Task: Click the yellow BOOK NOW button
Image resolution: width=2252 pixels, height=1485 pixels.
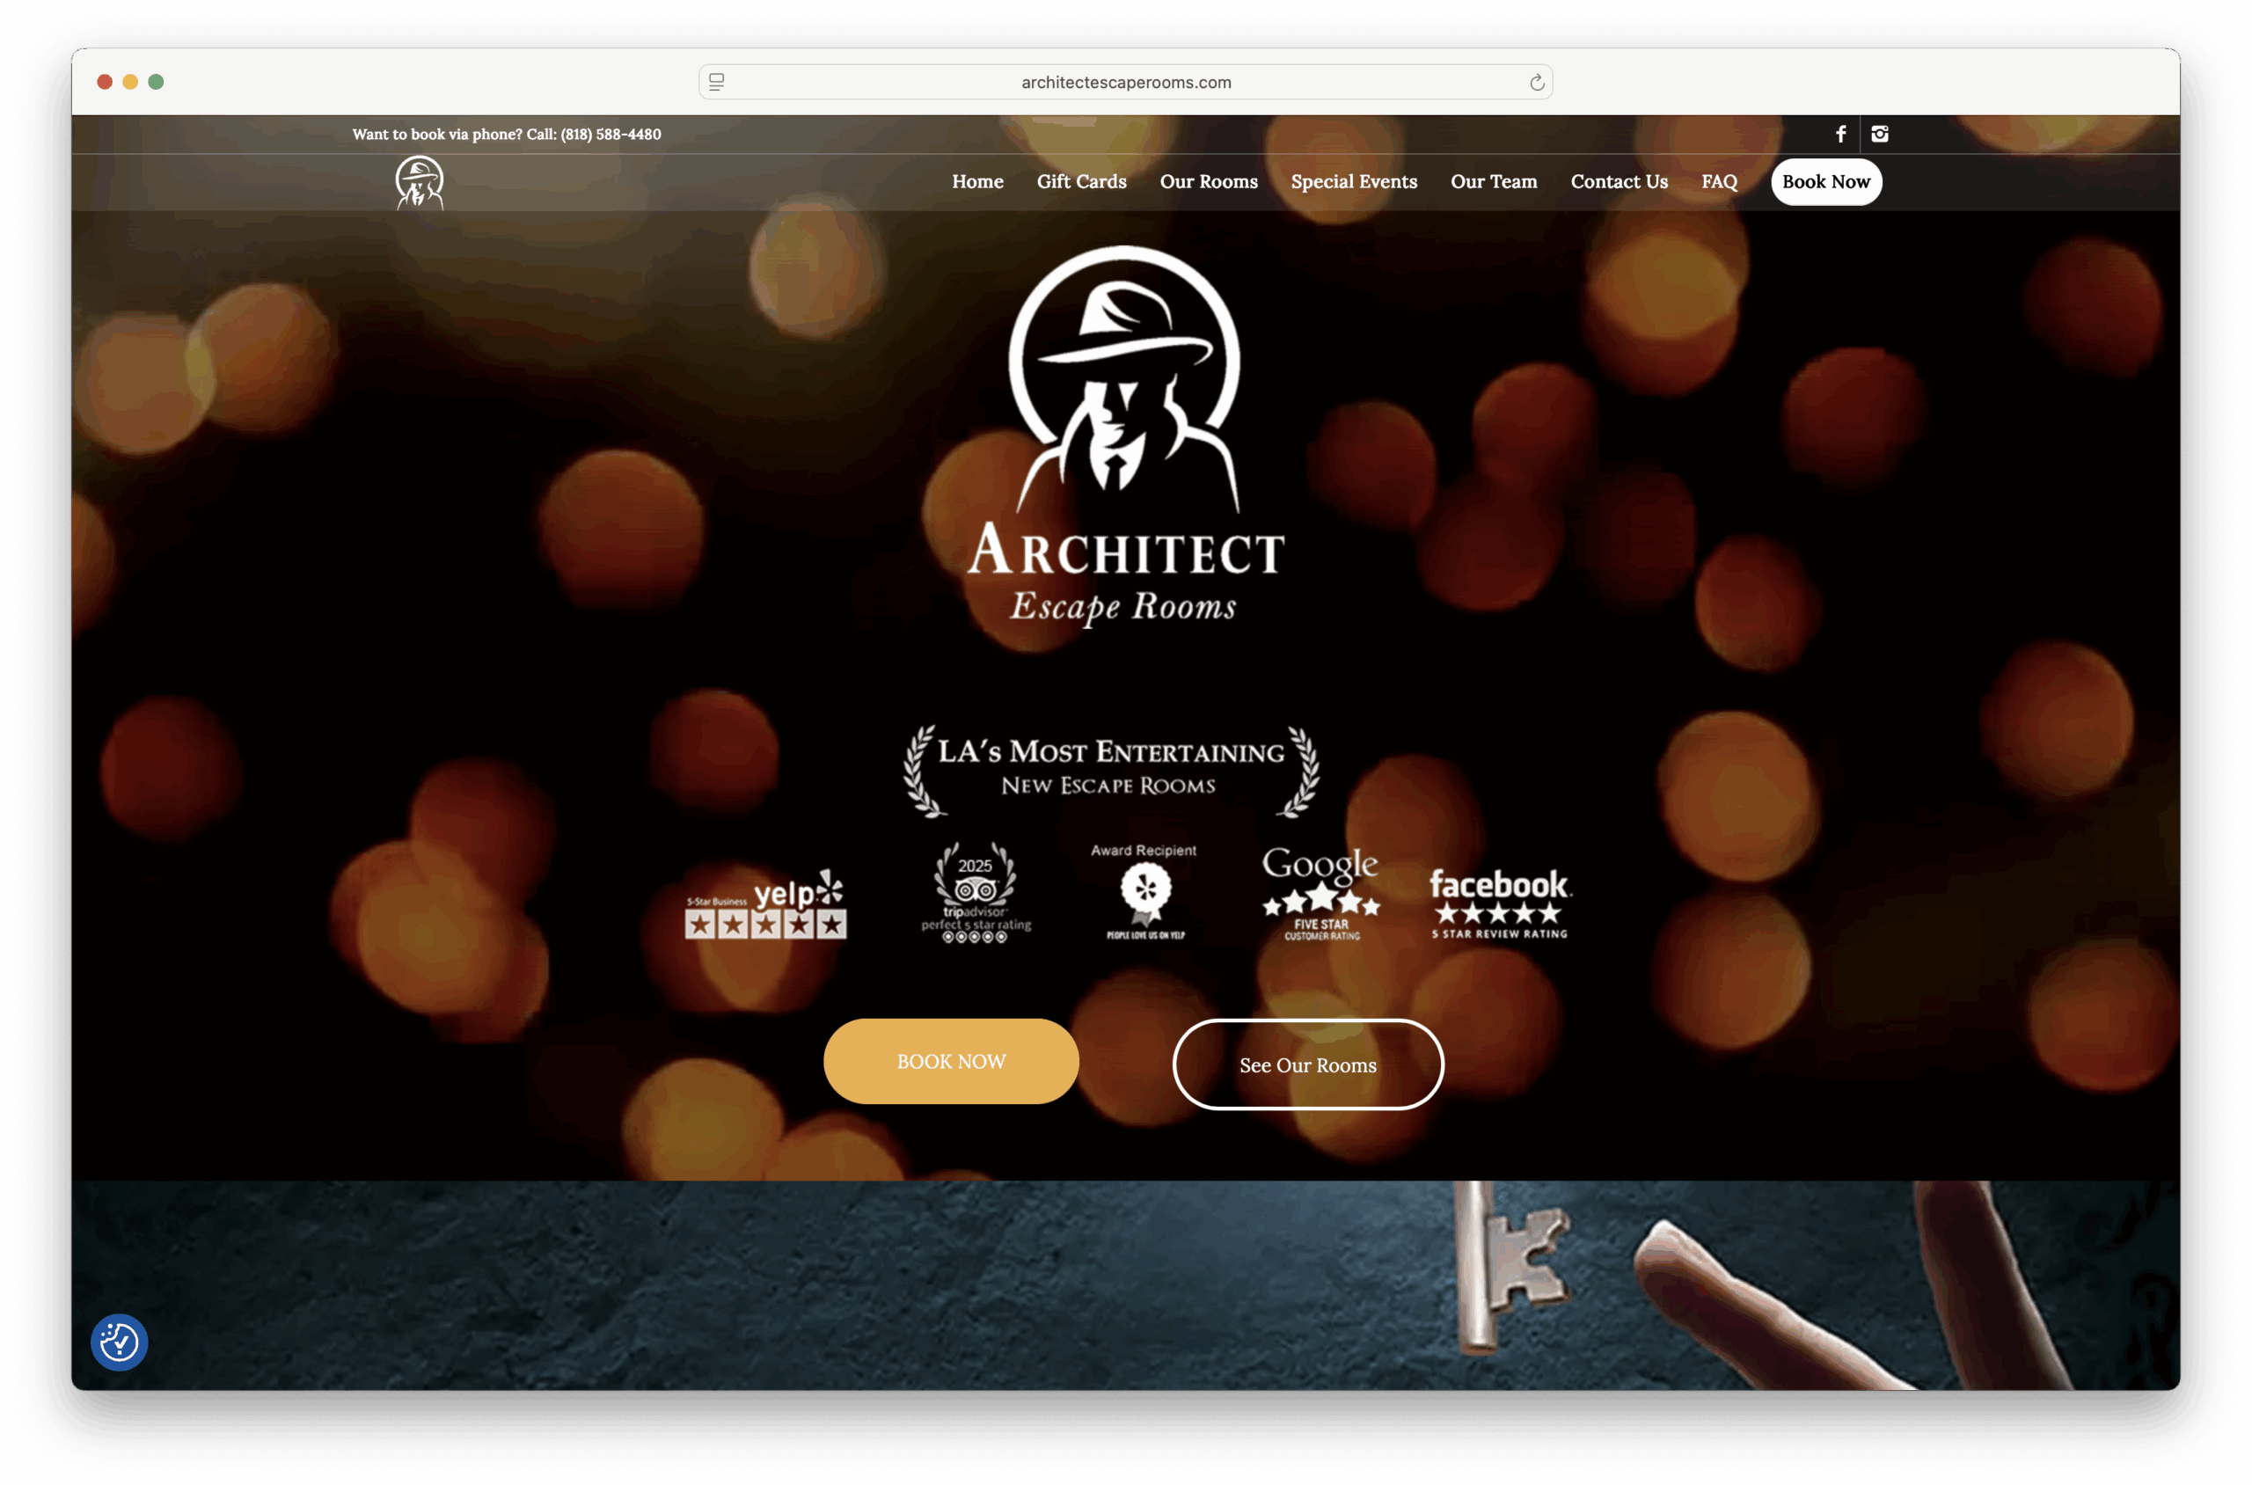Action: (x=951, y=1061)
